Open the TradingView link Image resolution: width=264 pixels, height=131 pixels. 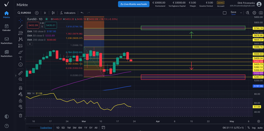pos(46,128)
